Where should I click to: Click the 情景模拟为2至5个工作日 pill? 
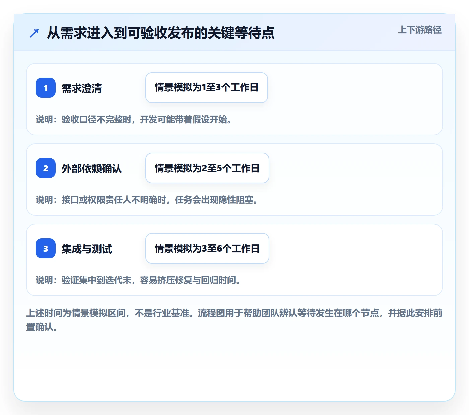coord(207,168)
